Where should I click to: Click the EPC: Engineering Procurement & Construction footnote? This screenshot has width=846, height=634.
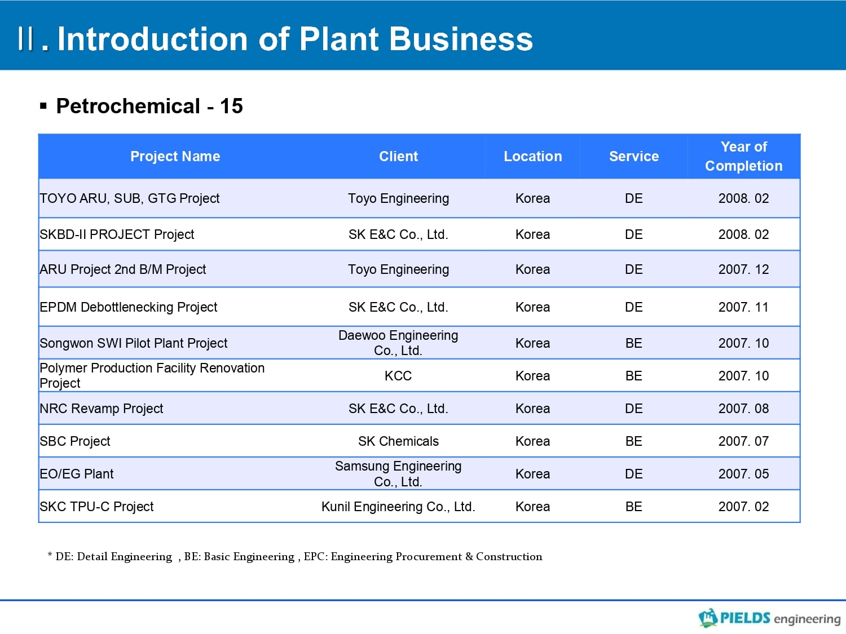[423, 557]
